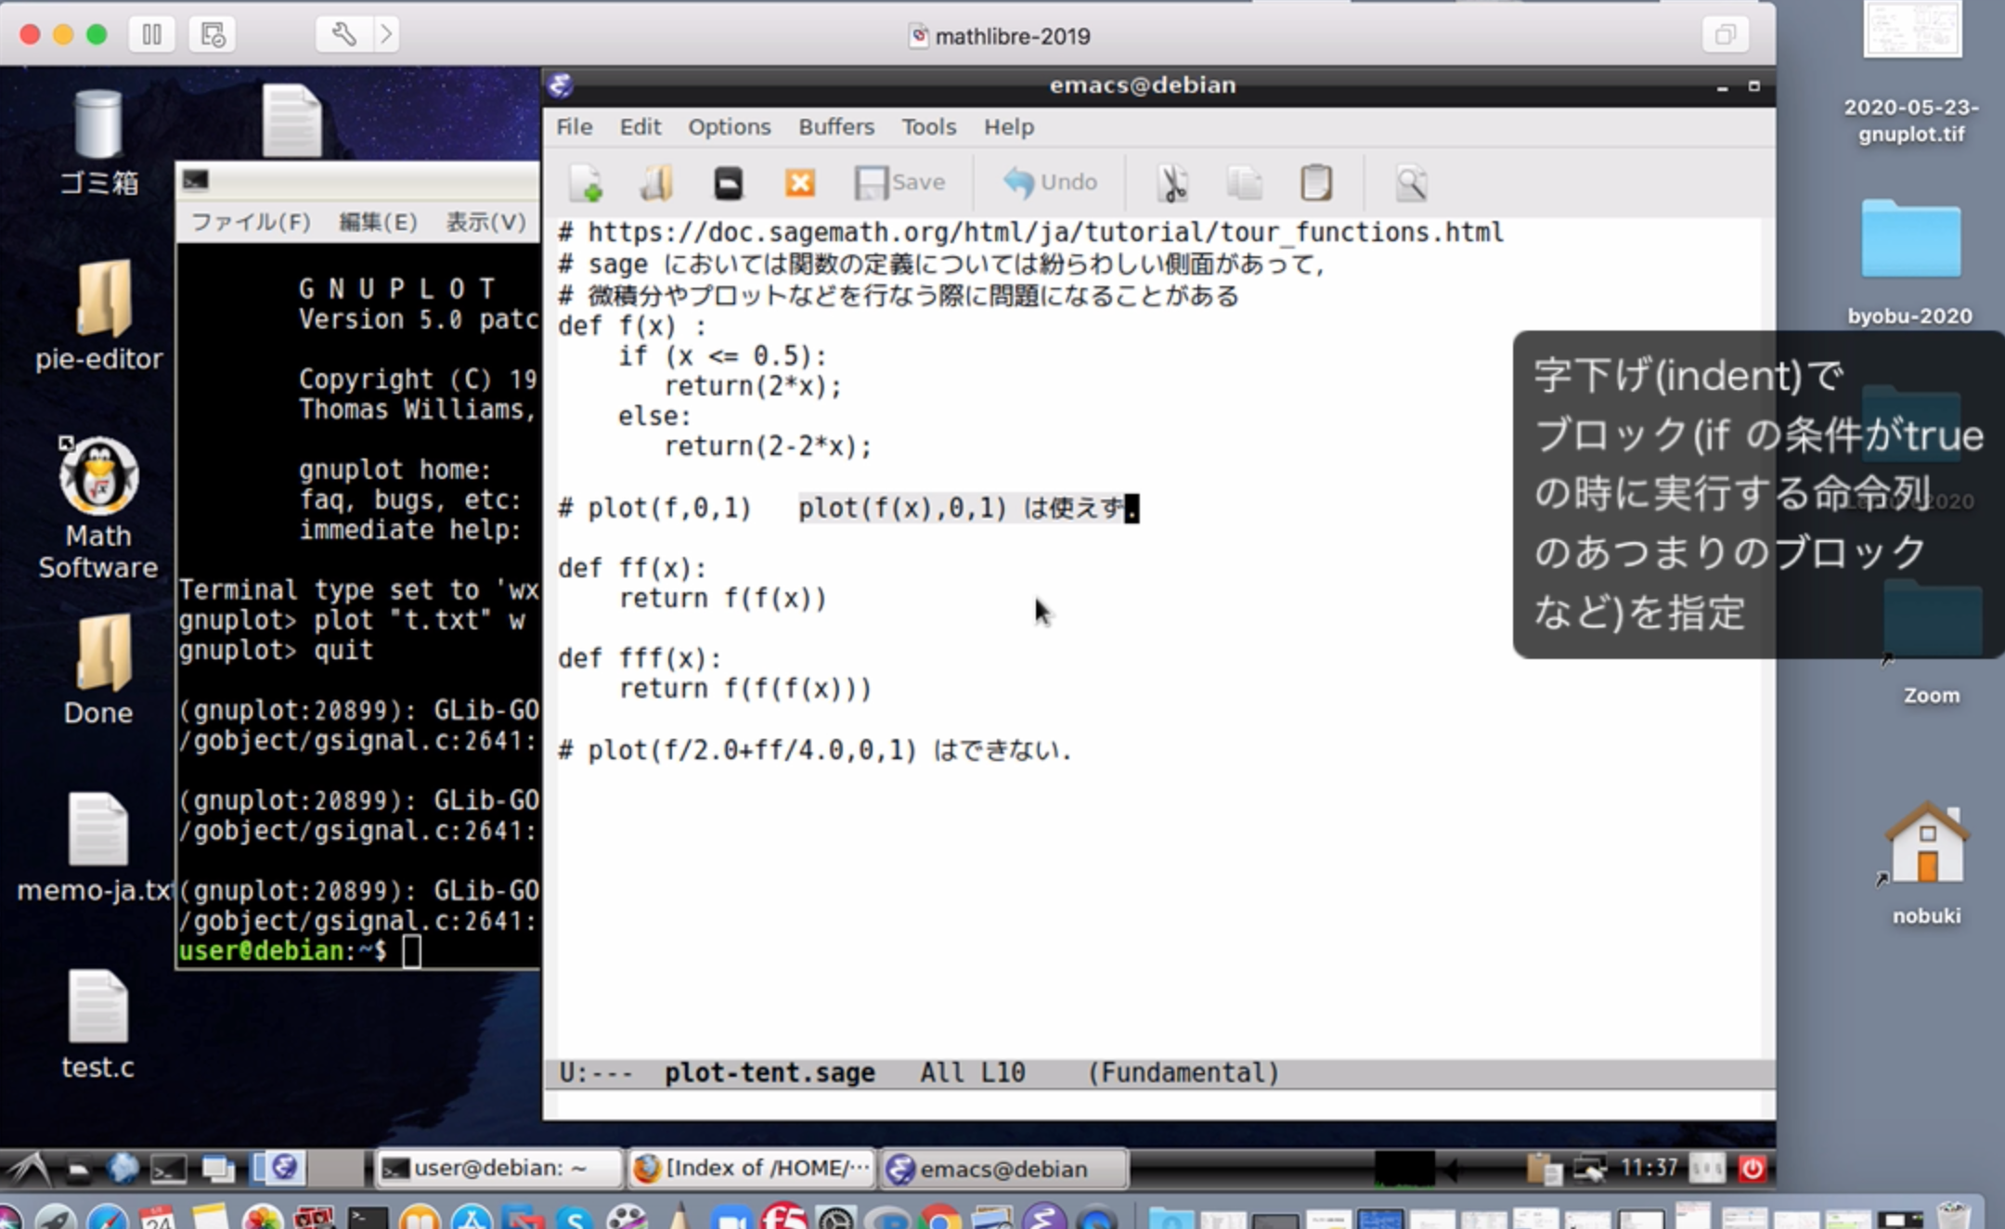This screenshot has height=1229, width=2005.
Task: Click the Search magnifier icon in Emacs
Action: (x=1411, y=184)
